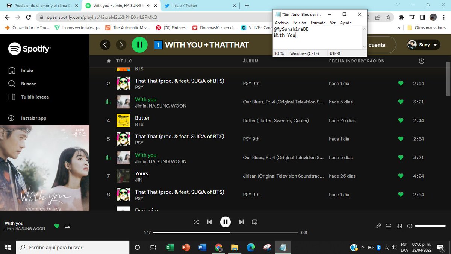Click Butter album cover thumbnail
Screen dimensions: 451x254
click(x=123, y=120)
